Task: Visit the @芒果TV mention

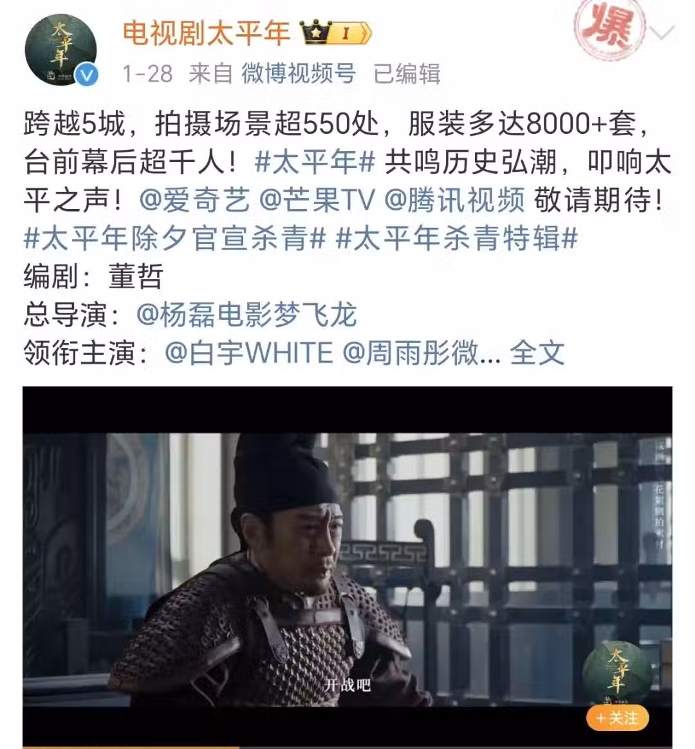Action: click(x=317, y=199)
